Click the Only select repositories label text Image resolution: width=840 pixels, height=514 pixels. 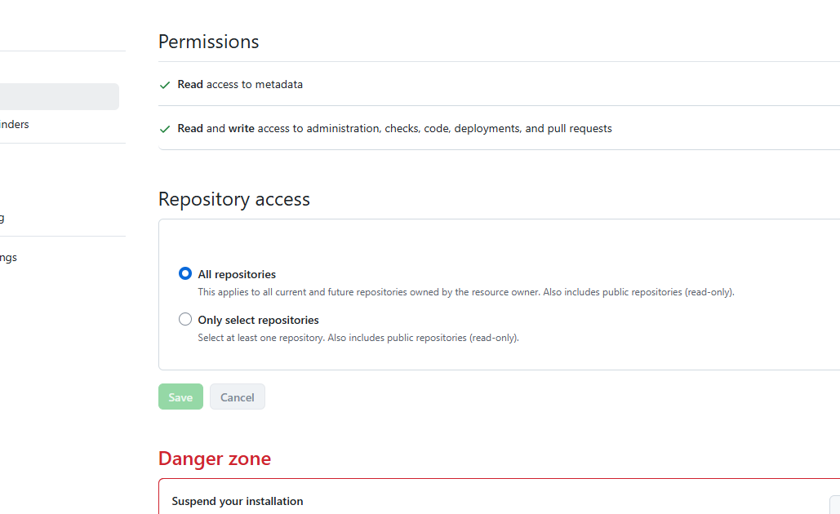[258, 321]
